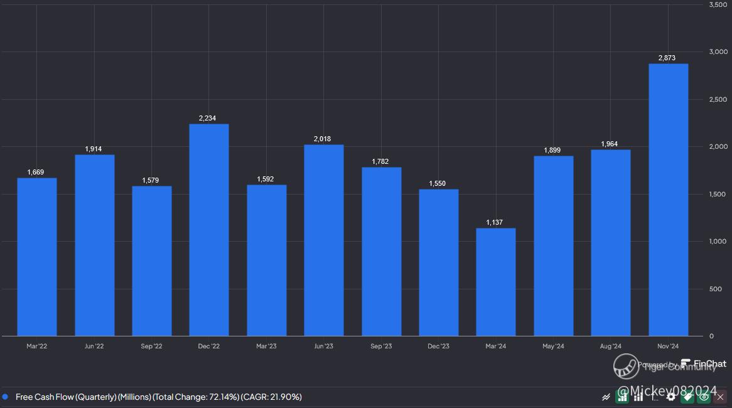732x408 pixels.
Task: Click the 1,669 data label
Action: 36,172
